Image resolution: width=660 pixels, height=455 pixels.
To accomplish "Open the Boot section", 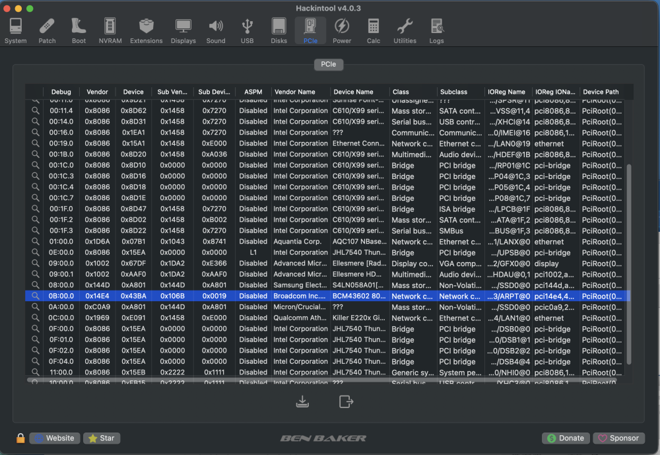I will pyautogui.click(x=79, y=31).
